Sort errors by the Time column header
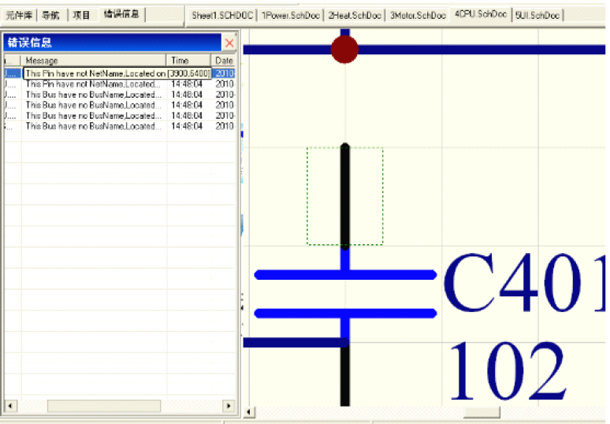This screenshot has height=424, width=610. [x=189, y=61]
